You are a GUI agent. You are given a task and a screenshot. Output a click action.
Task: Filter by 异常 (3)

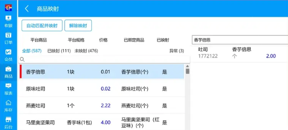(176, 51)
